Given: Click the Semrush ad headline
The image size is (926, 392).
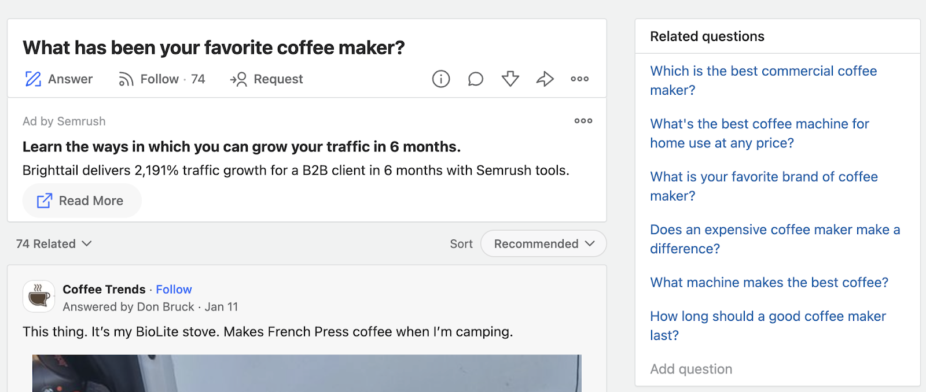Looking at the screenshot, I should coord(241,147).
